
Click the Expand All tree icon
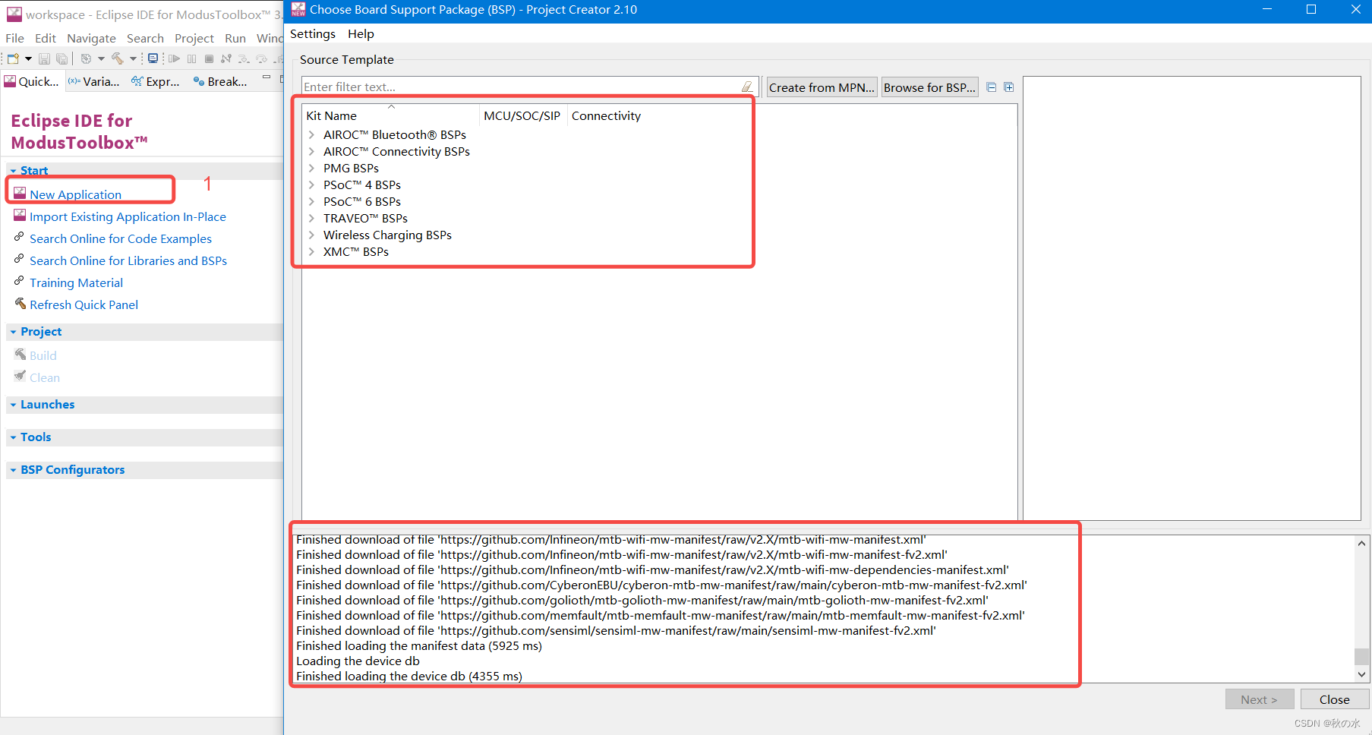tap(1009, 87)
